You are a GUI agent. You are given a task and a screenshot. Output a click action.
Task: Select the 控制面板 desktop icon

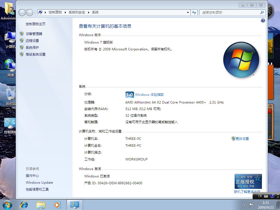[x=10, y=126]
